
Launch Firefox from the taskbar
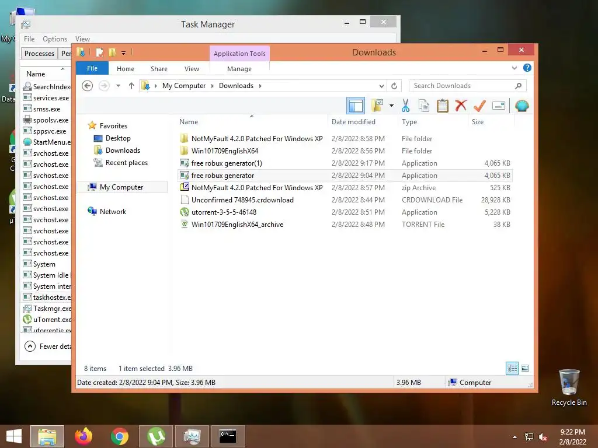tap(83, 436)
